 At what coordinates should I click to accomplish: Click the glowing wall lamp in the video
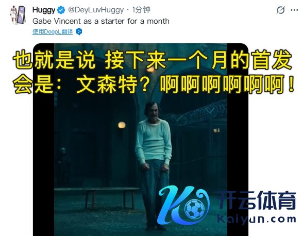pyautogui.click(x=122, y=125)
